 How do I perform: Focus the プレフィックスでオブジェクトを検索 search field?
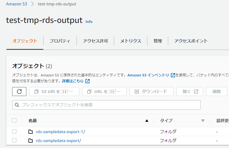click(106, 105)
